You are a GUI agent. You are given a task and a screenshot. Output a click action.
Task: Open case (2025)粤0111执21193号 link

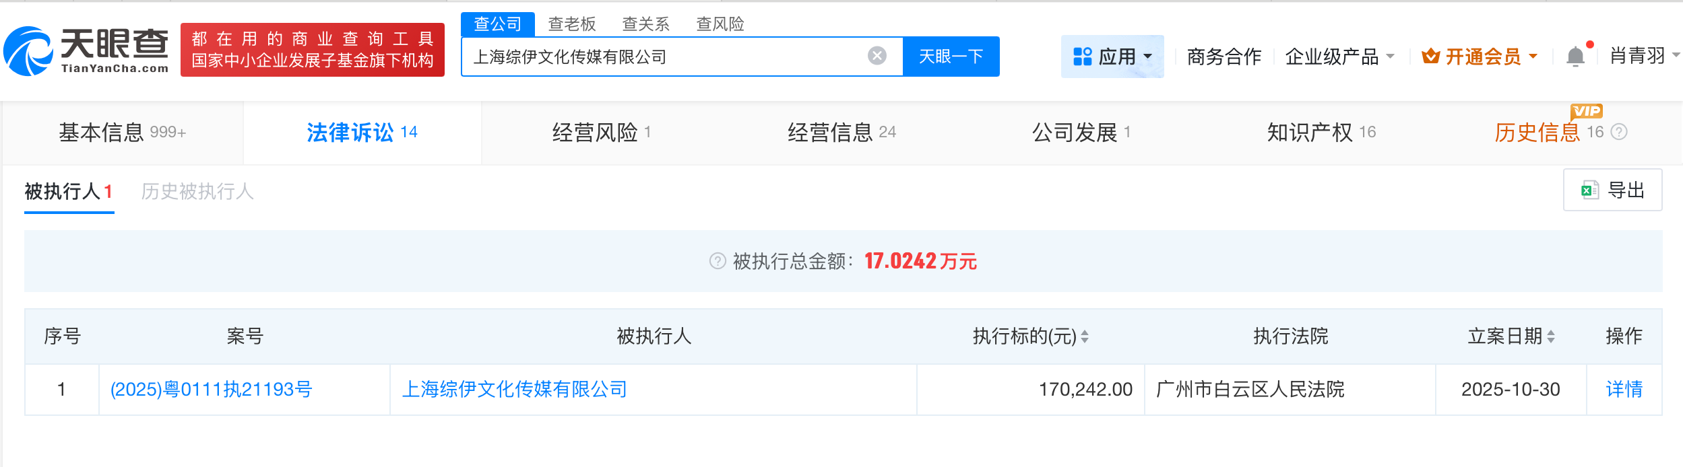[211, 390]
